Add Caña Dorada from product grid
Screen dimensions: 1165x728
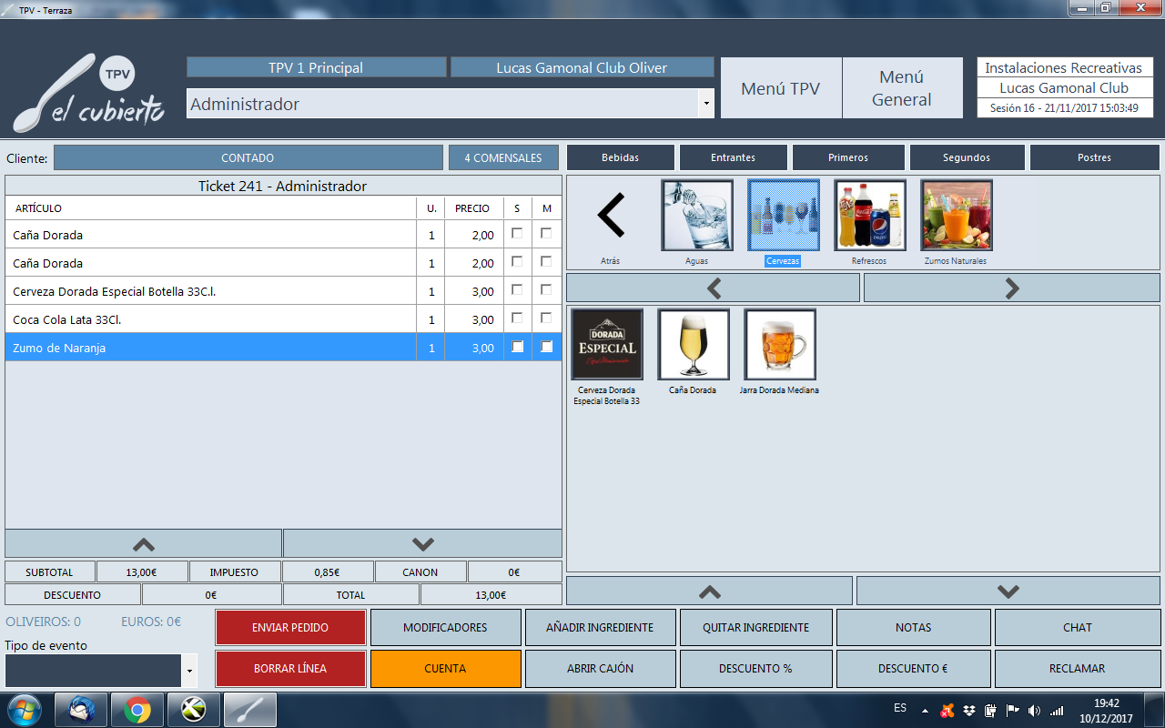(x=693, y=345)
